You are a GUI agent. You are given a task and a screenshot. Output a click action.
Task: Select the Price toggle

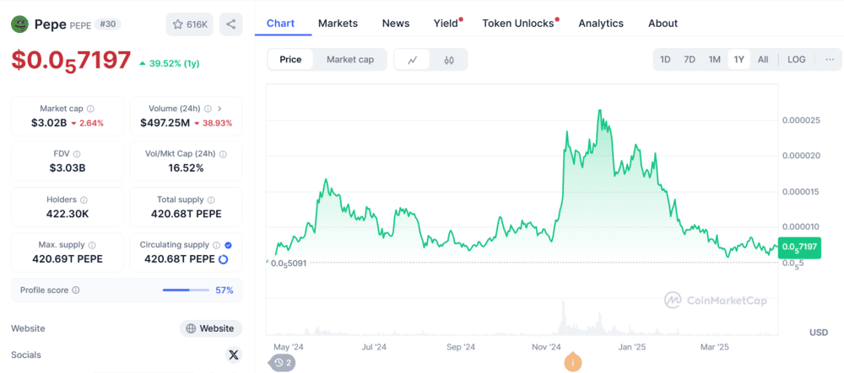pos(290,60)
